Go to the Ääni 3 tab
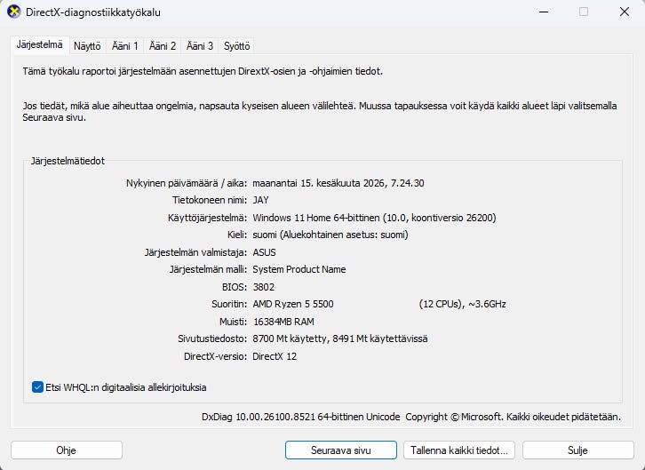645x470 pixels. coord(200,46)
